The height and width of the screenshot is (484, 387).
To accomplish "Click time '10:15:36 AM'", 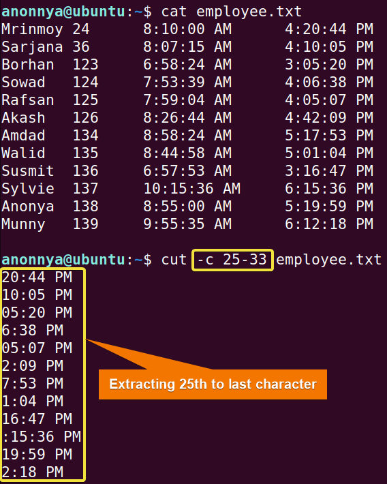I will click(192, 189).
